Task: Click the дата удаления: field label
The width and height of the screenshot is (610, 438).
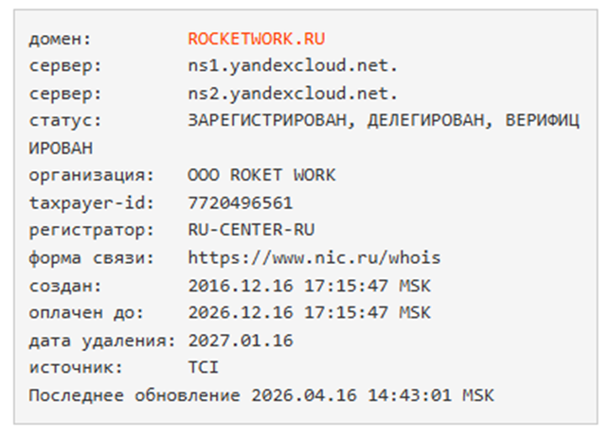Action: point(101,340)
